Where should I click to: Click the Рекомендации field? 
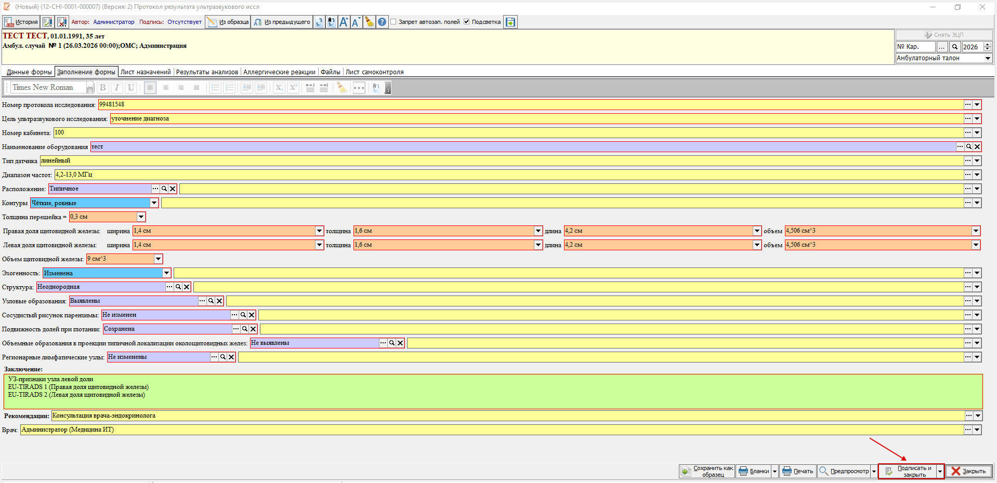(x=507, y=416)
